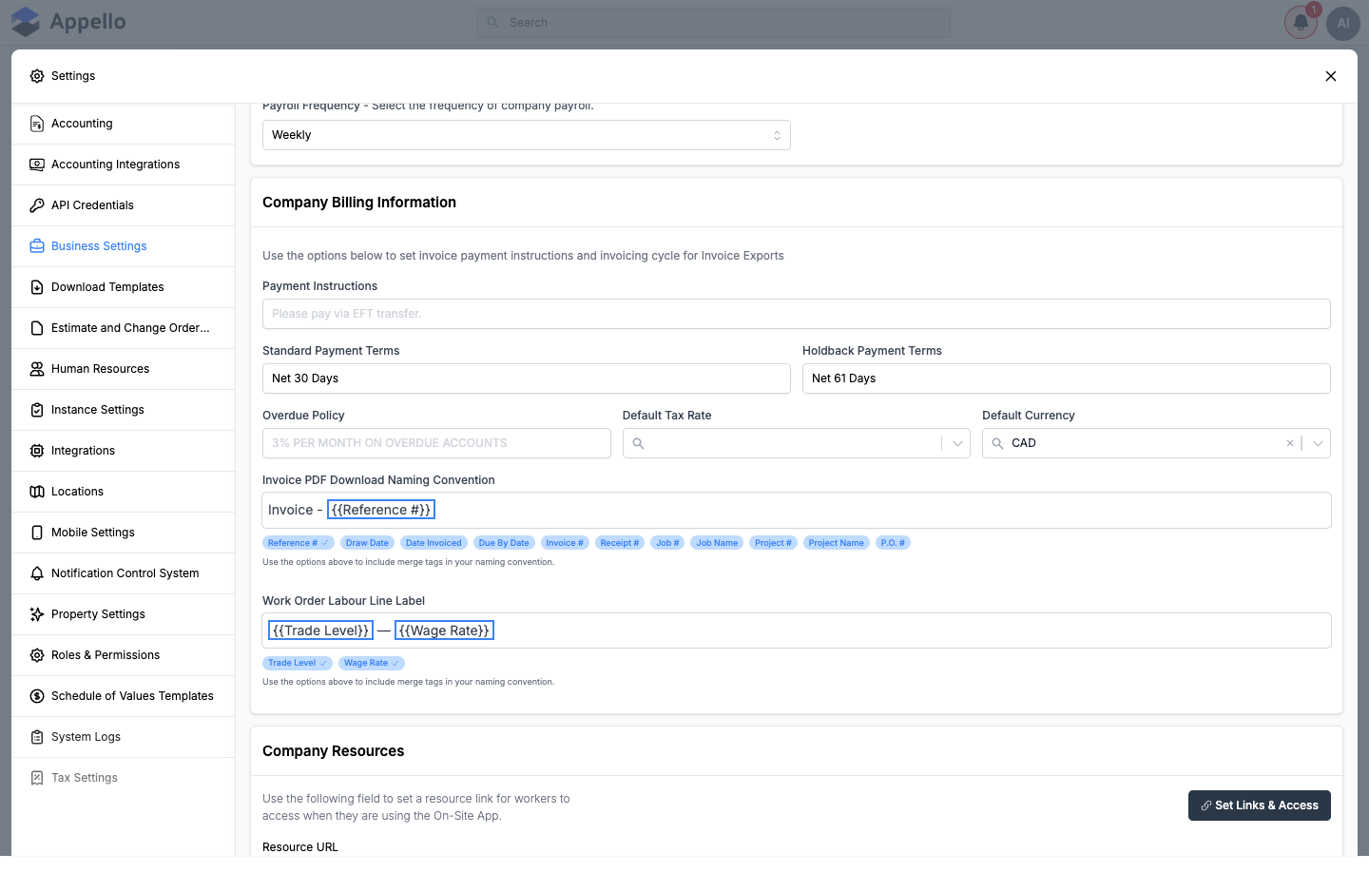Screen dimensions: 1369x873
Task: Click the Property Settings sparkle icon
Action: [37, 614]
